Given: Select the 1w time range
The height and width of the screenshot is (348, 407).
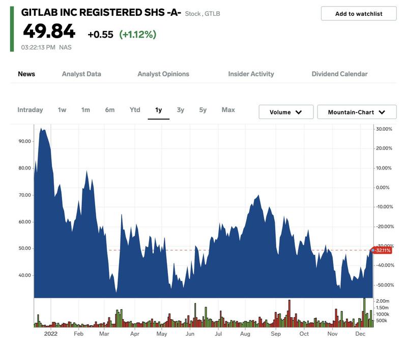Looking at the screenshot, I should [x=62, y=110].
